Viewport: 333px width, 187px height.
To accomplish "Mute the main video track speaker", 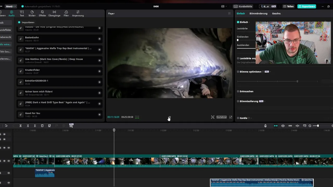I will coord(9,161).
